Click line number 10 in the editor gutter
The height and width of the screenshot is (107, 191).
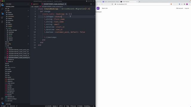click(x=35, y=32)
